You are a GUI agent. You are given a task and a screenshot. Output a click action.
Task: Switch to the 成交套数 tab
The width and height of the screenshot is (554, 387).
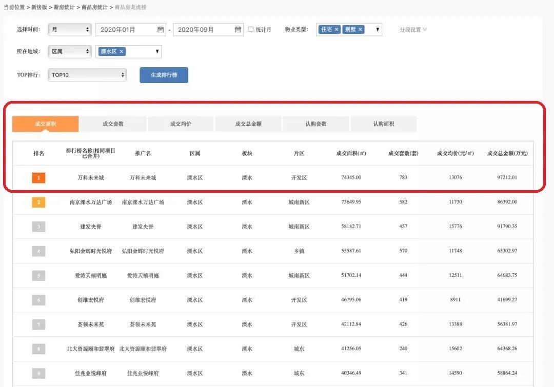click(x=113, y=124)
